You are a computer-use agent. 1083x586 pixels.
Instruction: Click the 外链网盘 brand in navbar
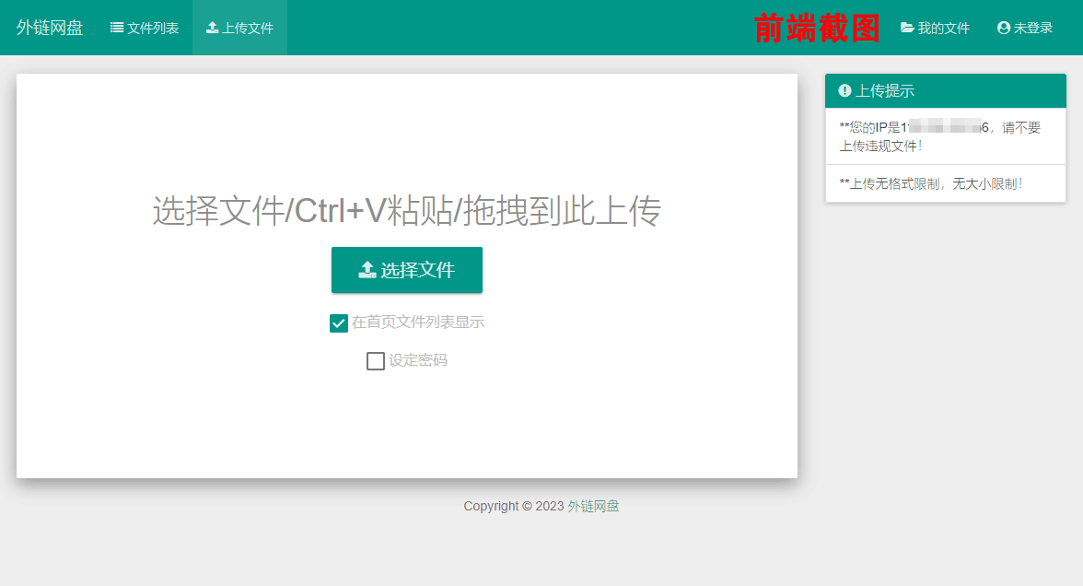[x=48, y=28]
